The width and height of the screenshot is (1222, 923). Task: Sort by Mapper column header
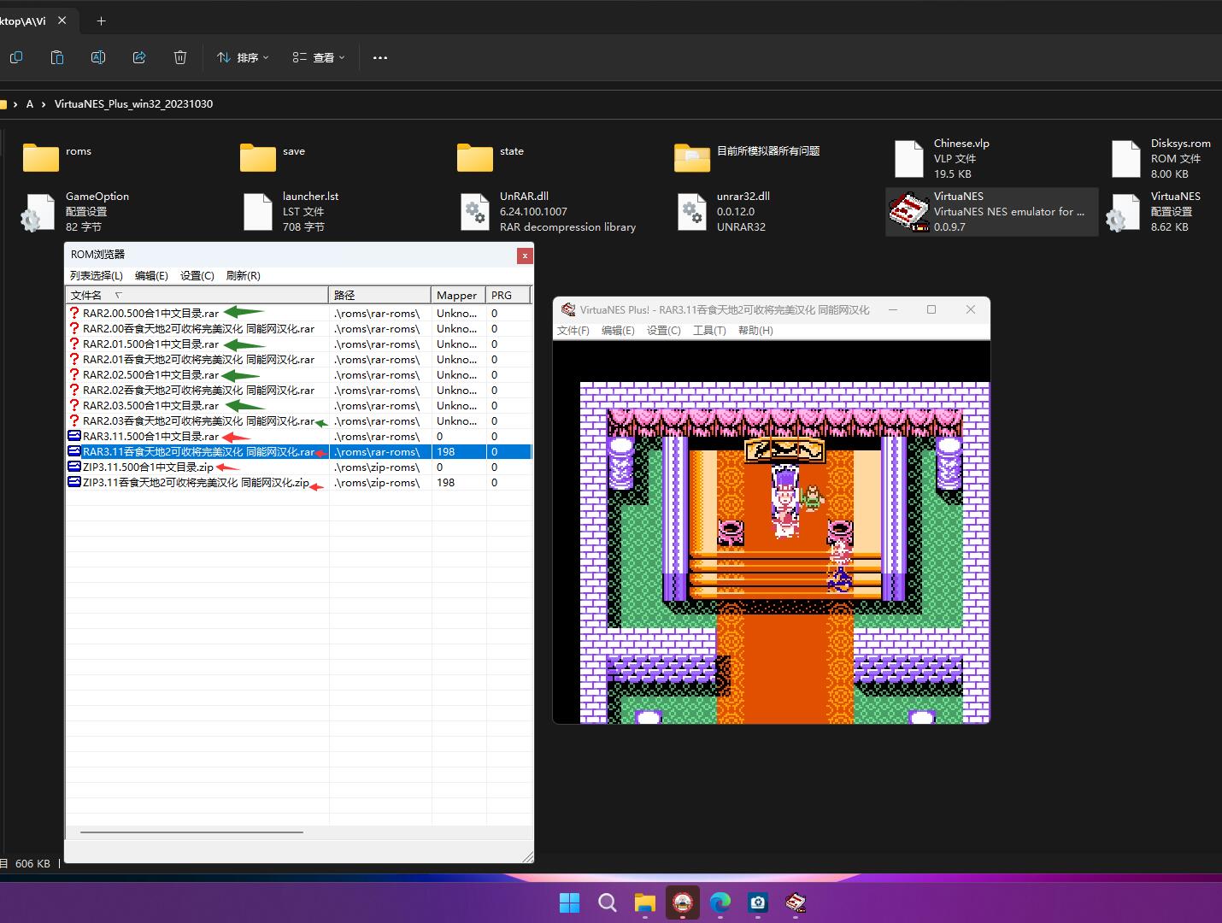458,295
